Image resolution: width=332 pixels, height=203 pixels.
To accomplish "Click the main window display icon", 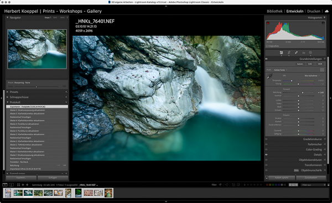I will pyautogui.click(x=5, y=185).
